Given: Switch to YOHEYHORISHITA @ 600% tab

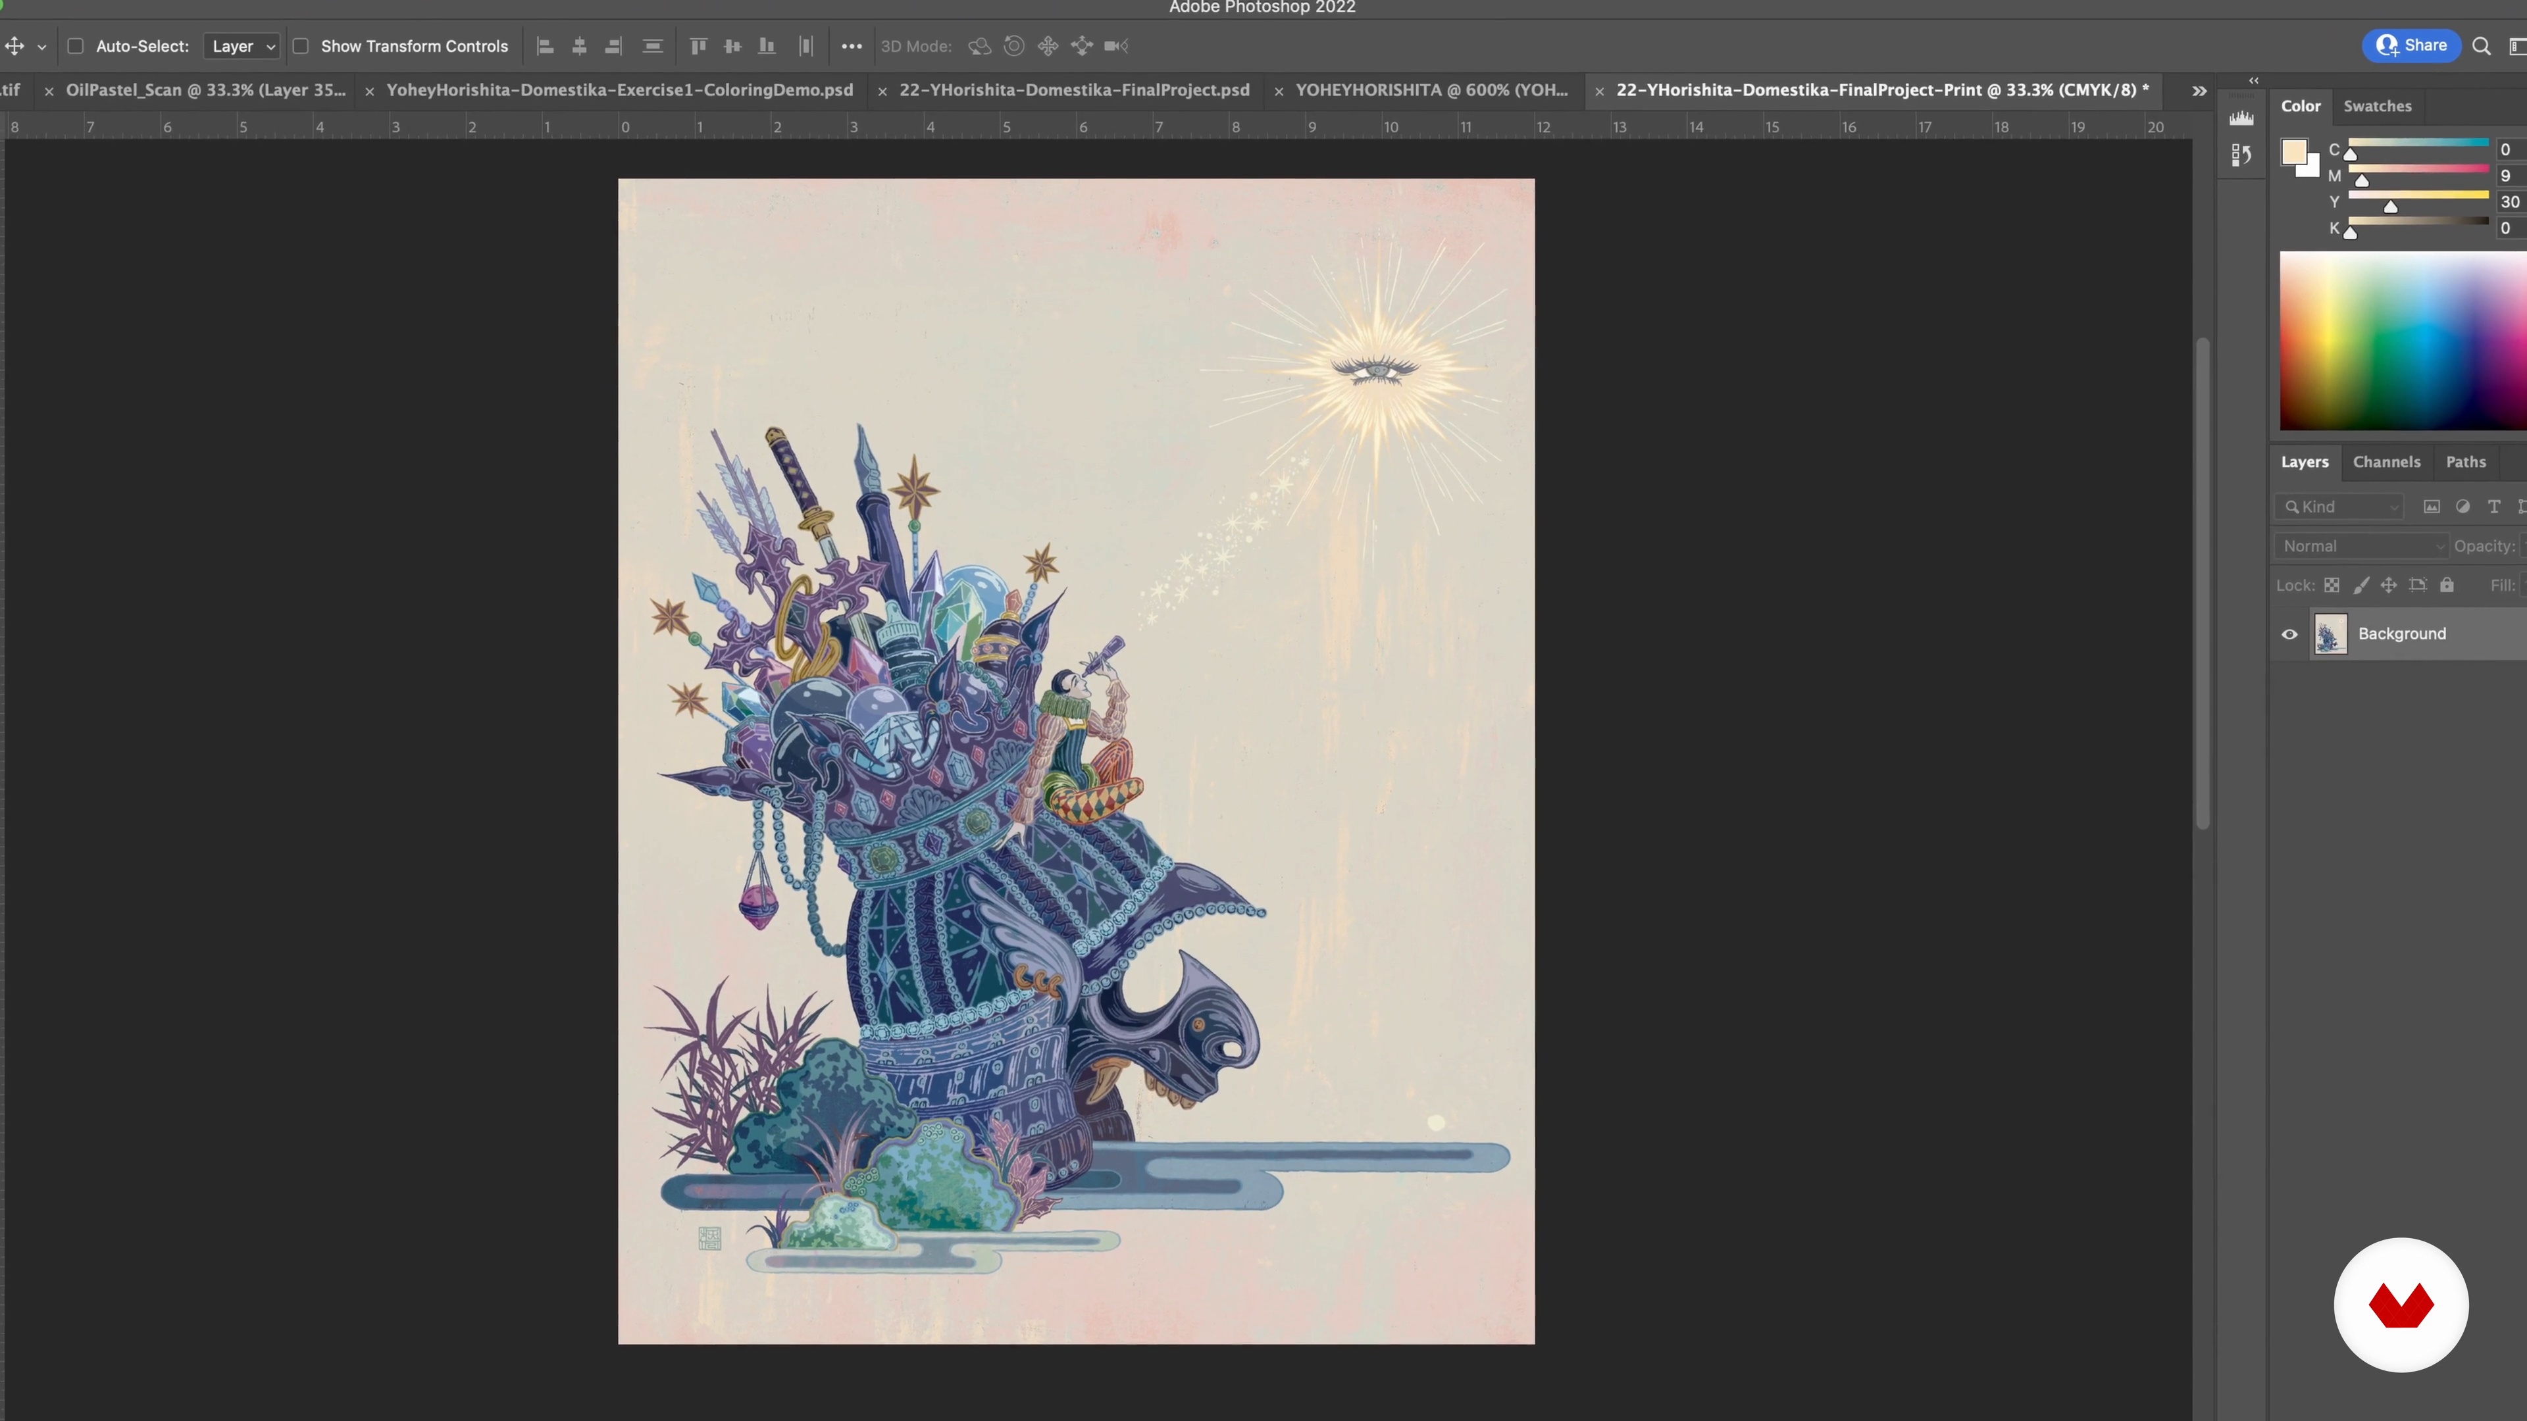Looking at the screenshot, I should tap(1431, 90).
